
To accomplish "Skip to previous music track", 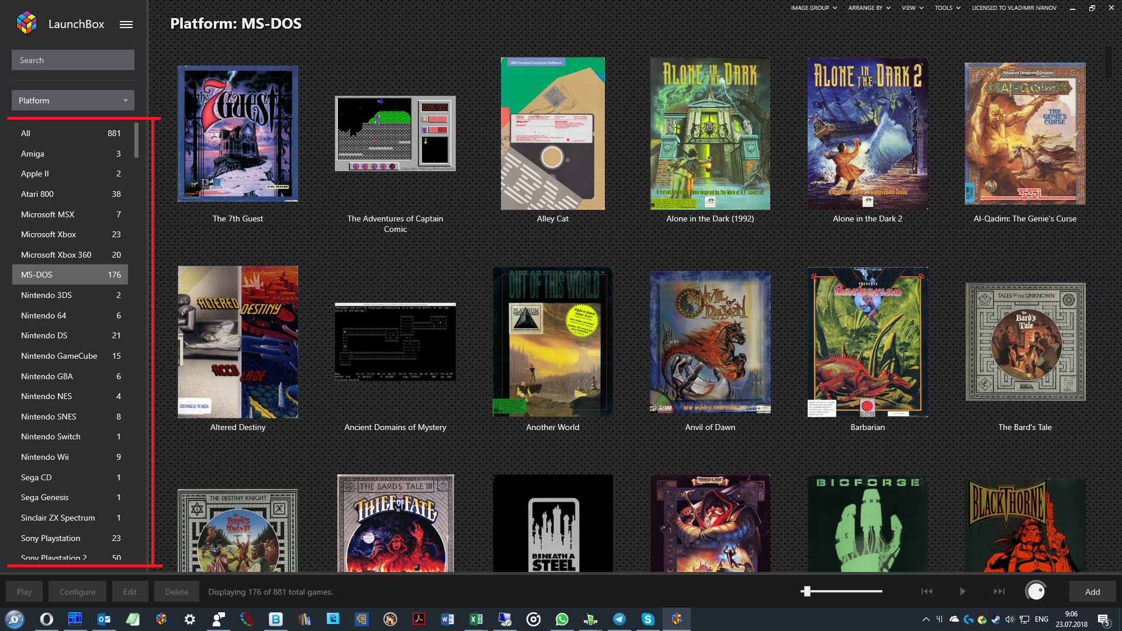I will coord(927,591).
